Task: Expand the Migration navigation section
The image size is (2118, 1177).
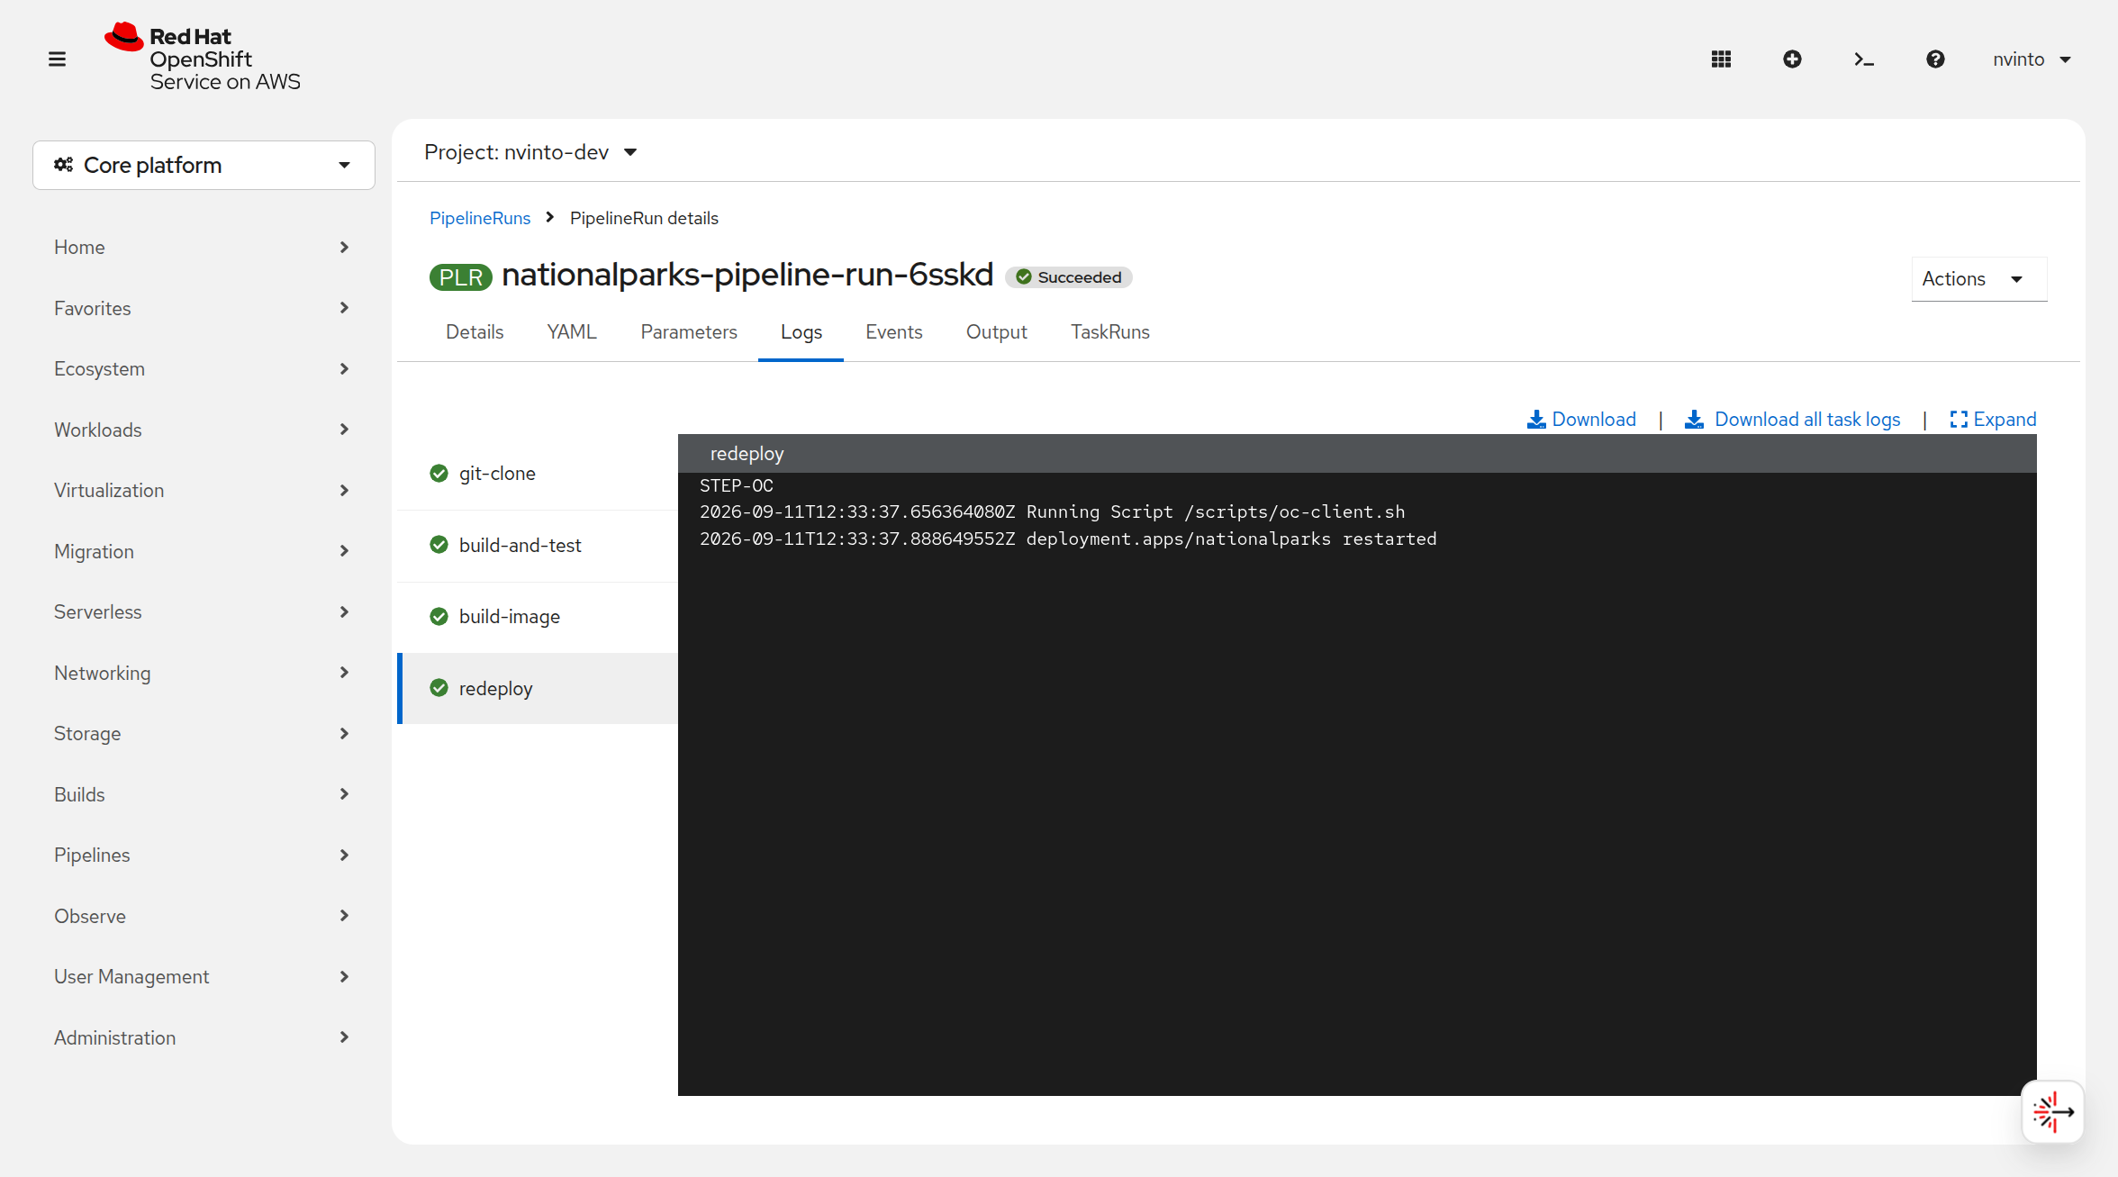Action: pos(203,551)
